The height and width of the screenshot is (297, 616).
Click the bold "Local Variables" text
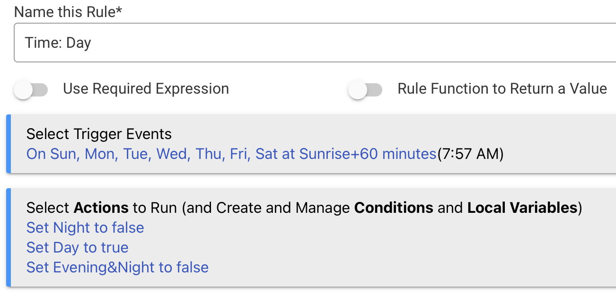click(x=522, y=208)
